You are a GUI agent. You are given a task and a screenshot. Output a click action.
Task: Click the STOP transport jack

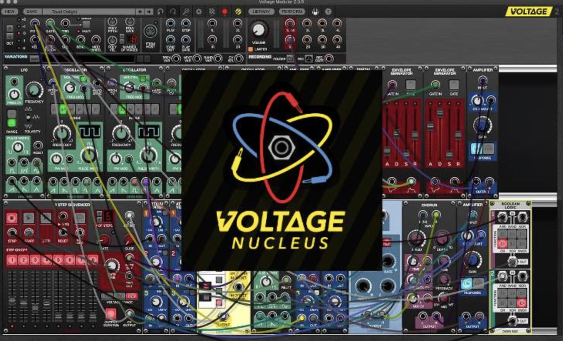[186, 23]
